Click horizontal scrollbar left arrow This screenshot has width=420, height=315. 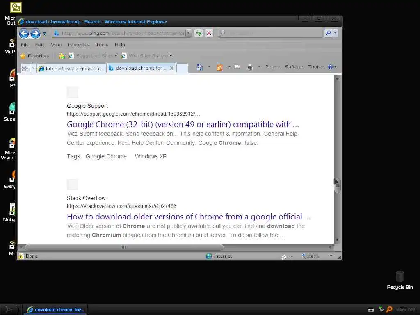(x=21, y=247)
